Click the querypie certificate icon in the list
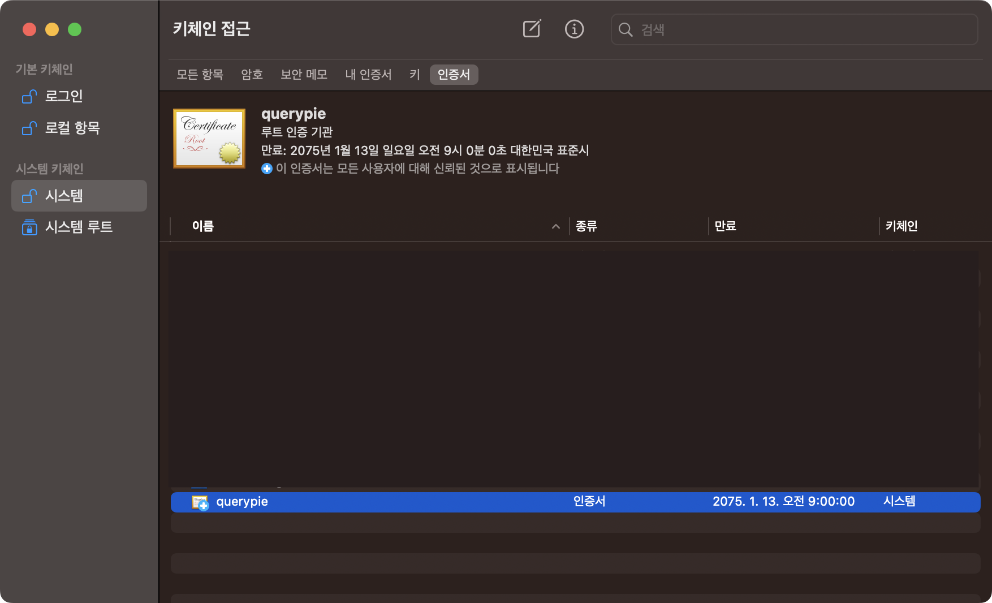This screenshot has width=992, height=603. 199,501
